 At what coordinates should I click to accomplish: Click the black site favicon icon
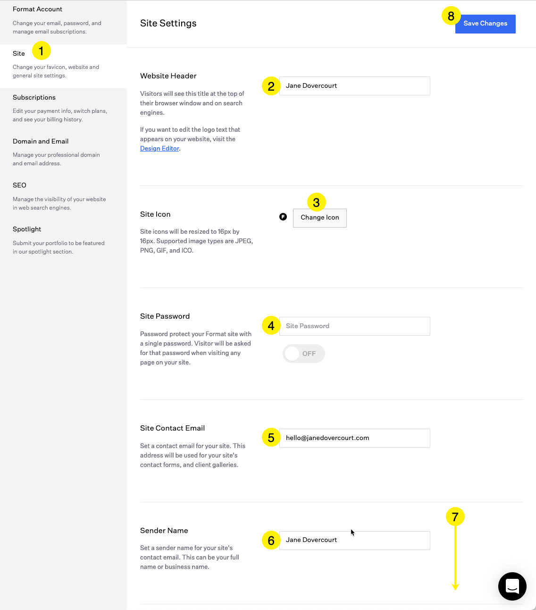(x=283, y=217)
